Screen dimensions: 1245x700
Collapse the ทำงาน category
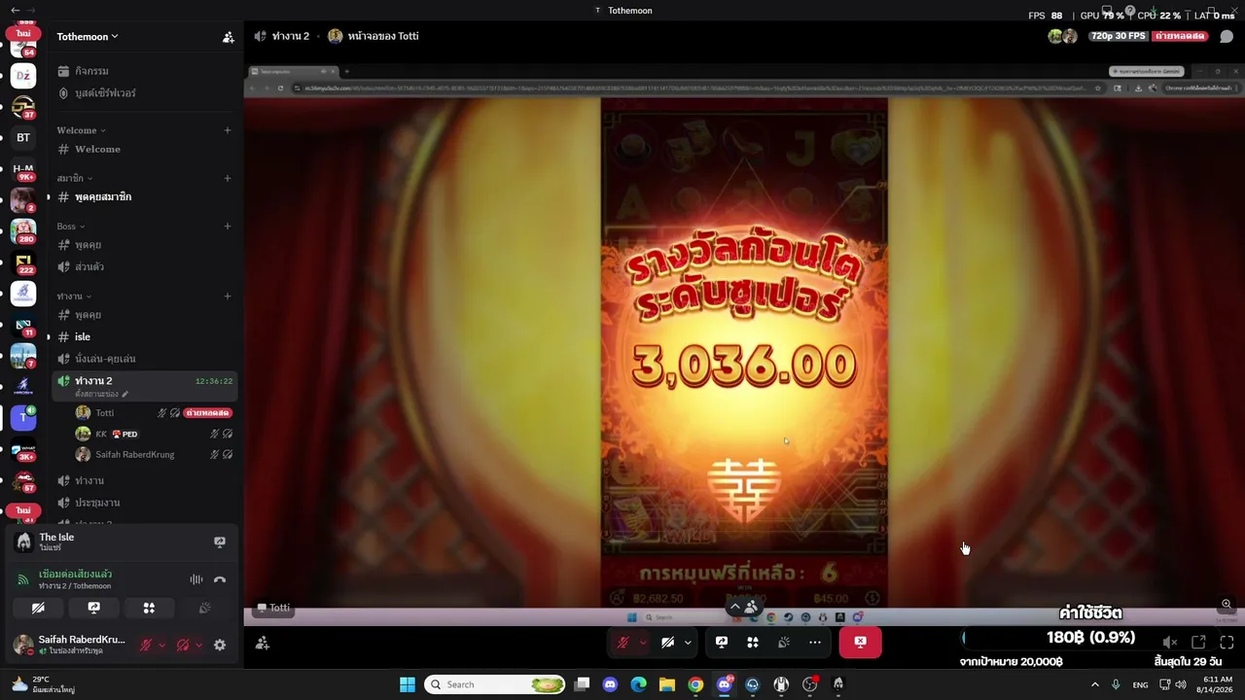click(74, 297)
